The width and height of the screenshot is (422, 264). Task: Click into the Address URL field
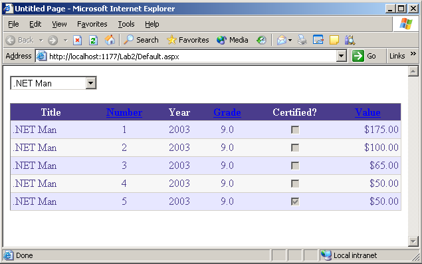click(x=191, y=57)
